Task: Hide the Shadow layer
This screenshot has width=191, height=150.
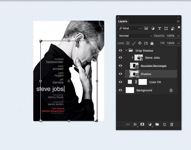Action: pos(120,74)
